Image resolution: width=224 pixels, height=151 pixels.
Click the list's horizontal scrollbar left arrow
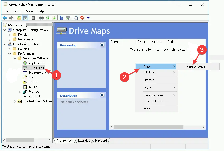coord(111,127)
